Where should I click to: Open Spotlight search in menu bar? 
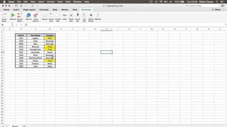(217, 2)
